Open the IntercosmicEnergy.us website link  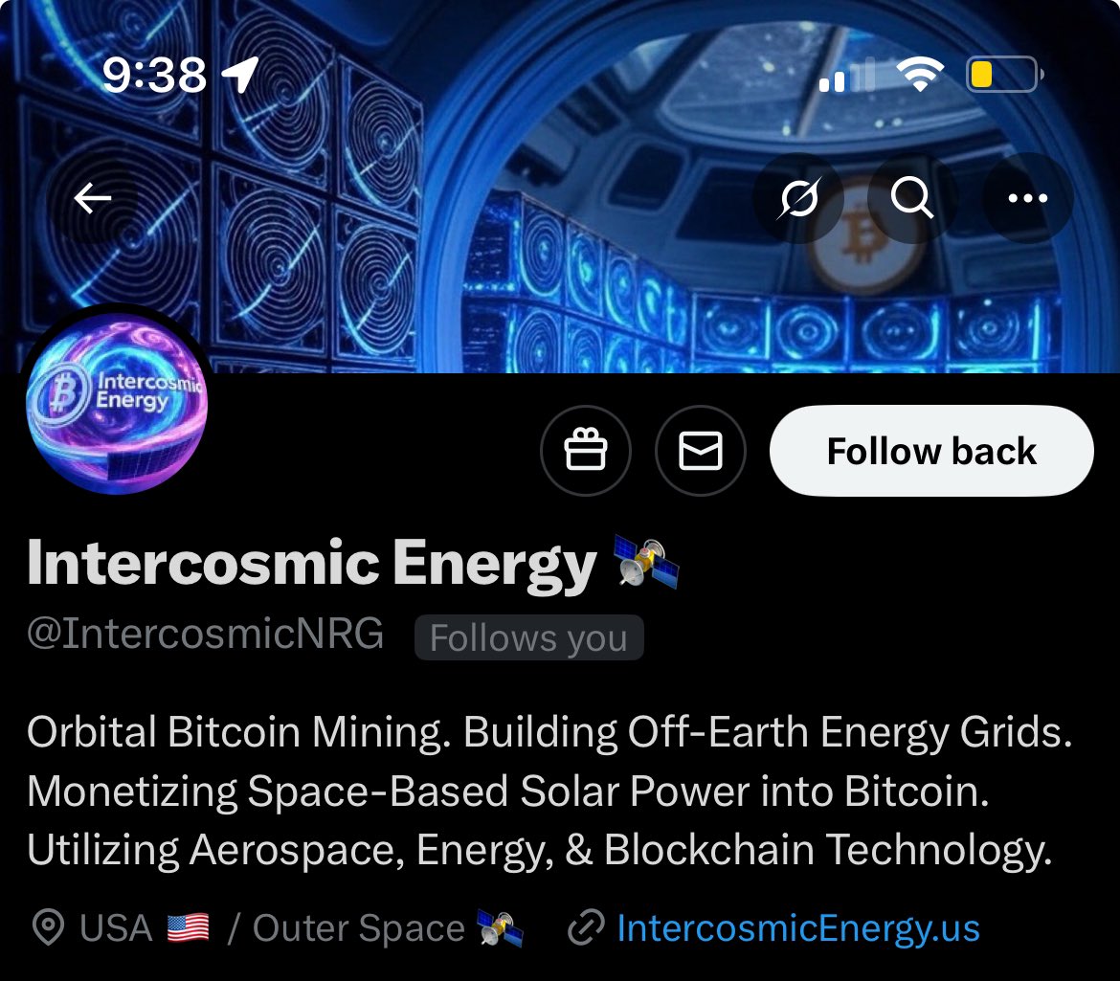pos(797,928)
